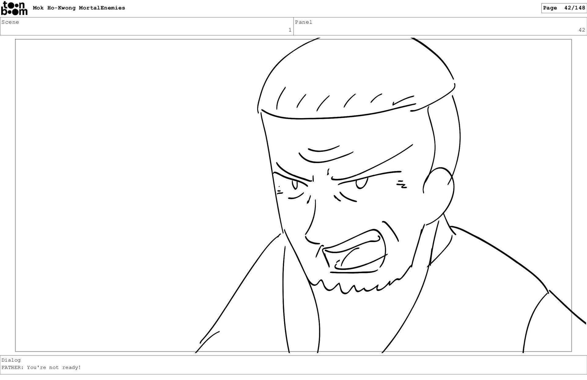Click the scene number 1

(290, 30)
